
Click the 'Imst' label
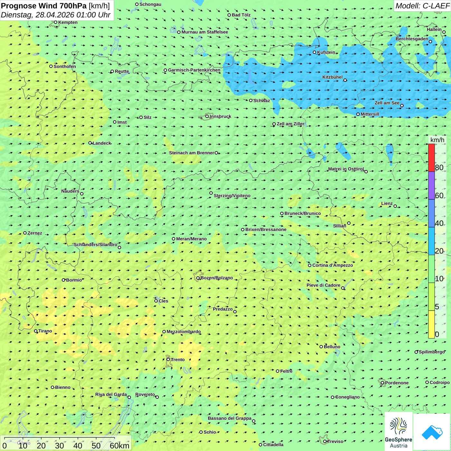(x=122, y=122)
